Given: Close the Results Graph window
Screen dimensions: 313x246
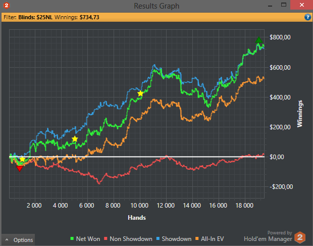Looking at the screenshot, I should [301, 5].
